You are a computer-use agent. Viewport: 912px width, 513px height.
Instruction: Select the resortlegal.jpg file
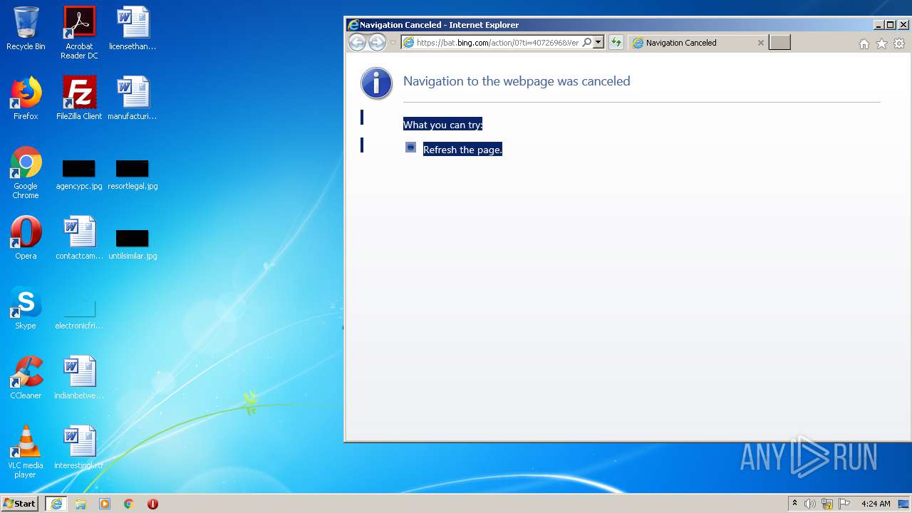click(133, 175)
